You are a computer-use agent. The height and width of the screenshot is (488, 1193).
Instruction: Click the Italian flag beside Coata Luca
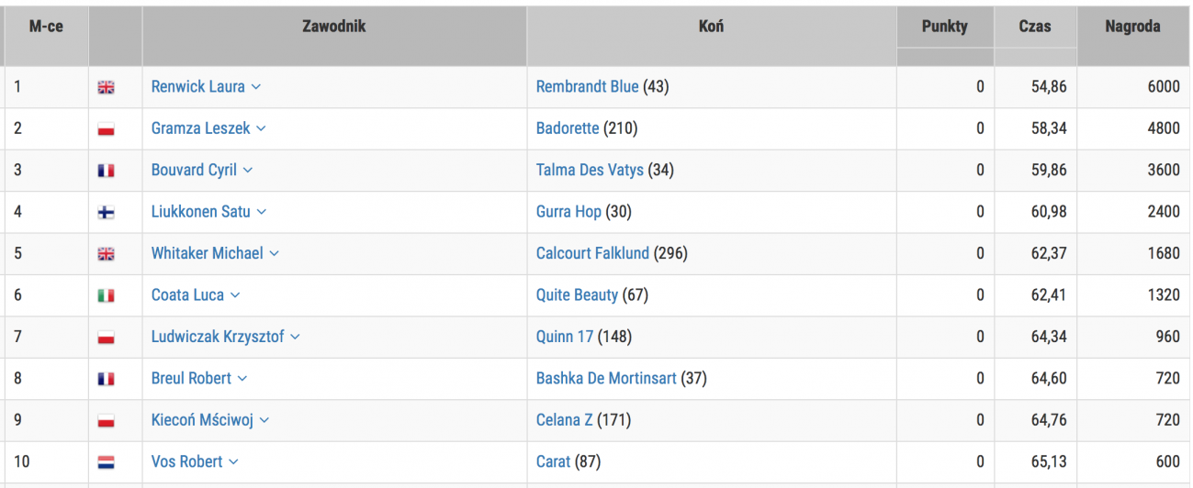[x=106, y=295]
